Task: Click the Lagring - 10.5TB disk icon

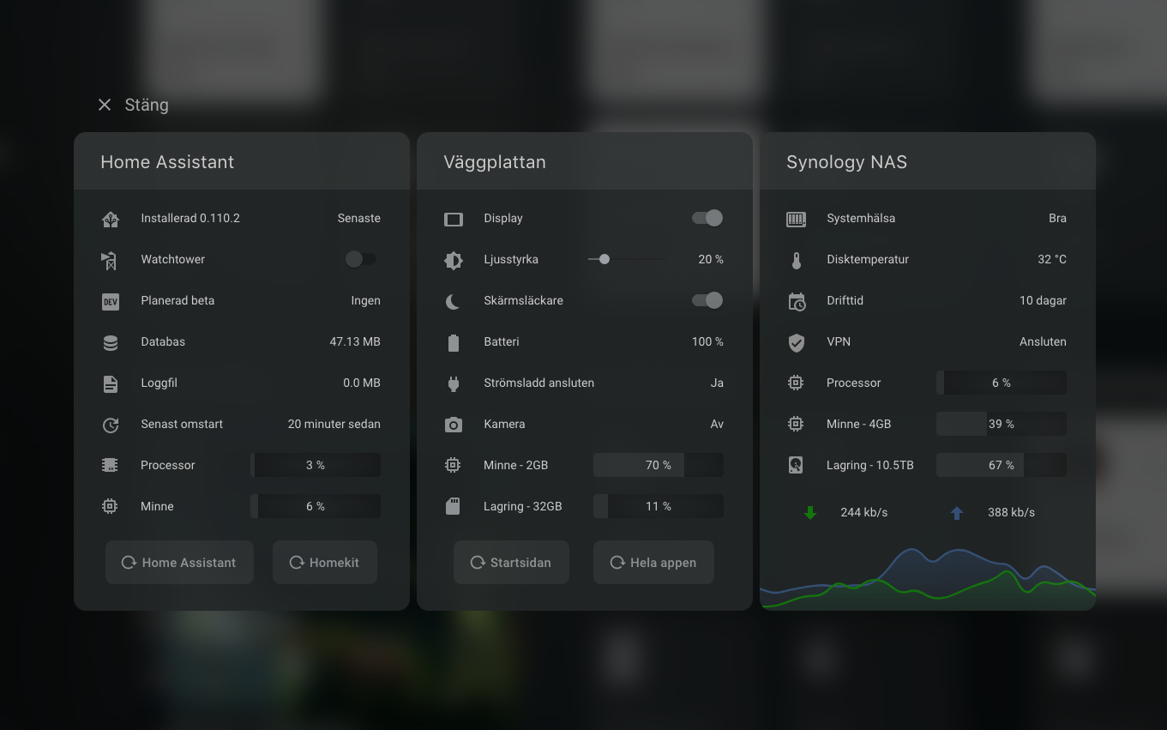Action: (x=796, y=466)
